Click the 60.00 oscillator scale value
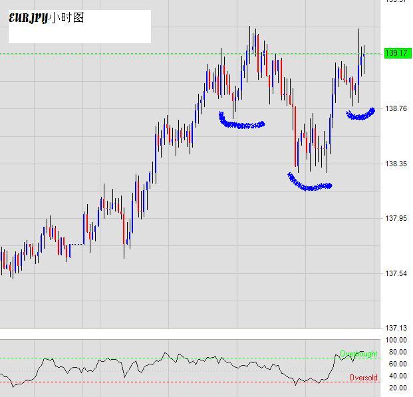 (x=398, y=364)
